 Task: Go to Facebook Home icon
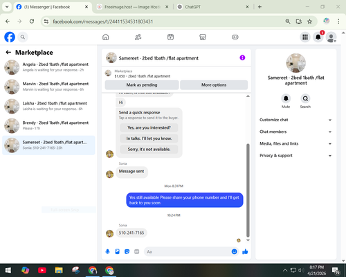(106, 37)
